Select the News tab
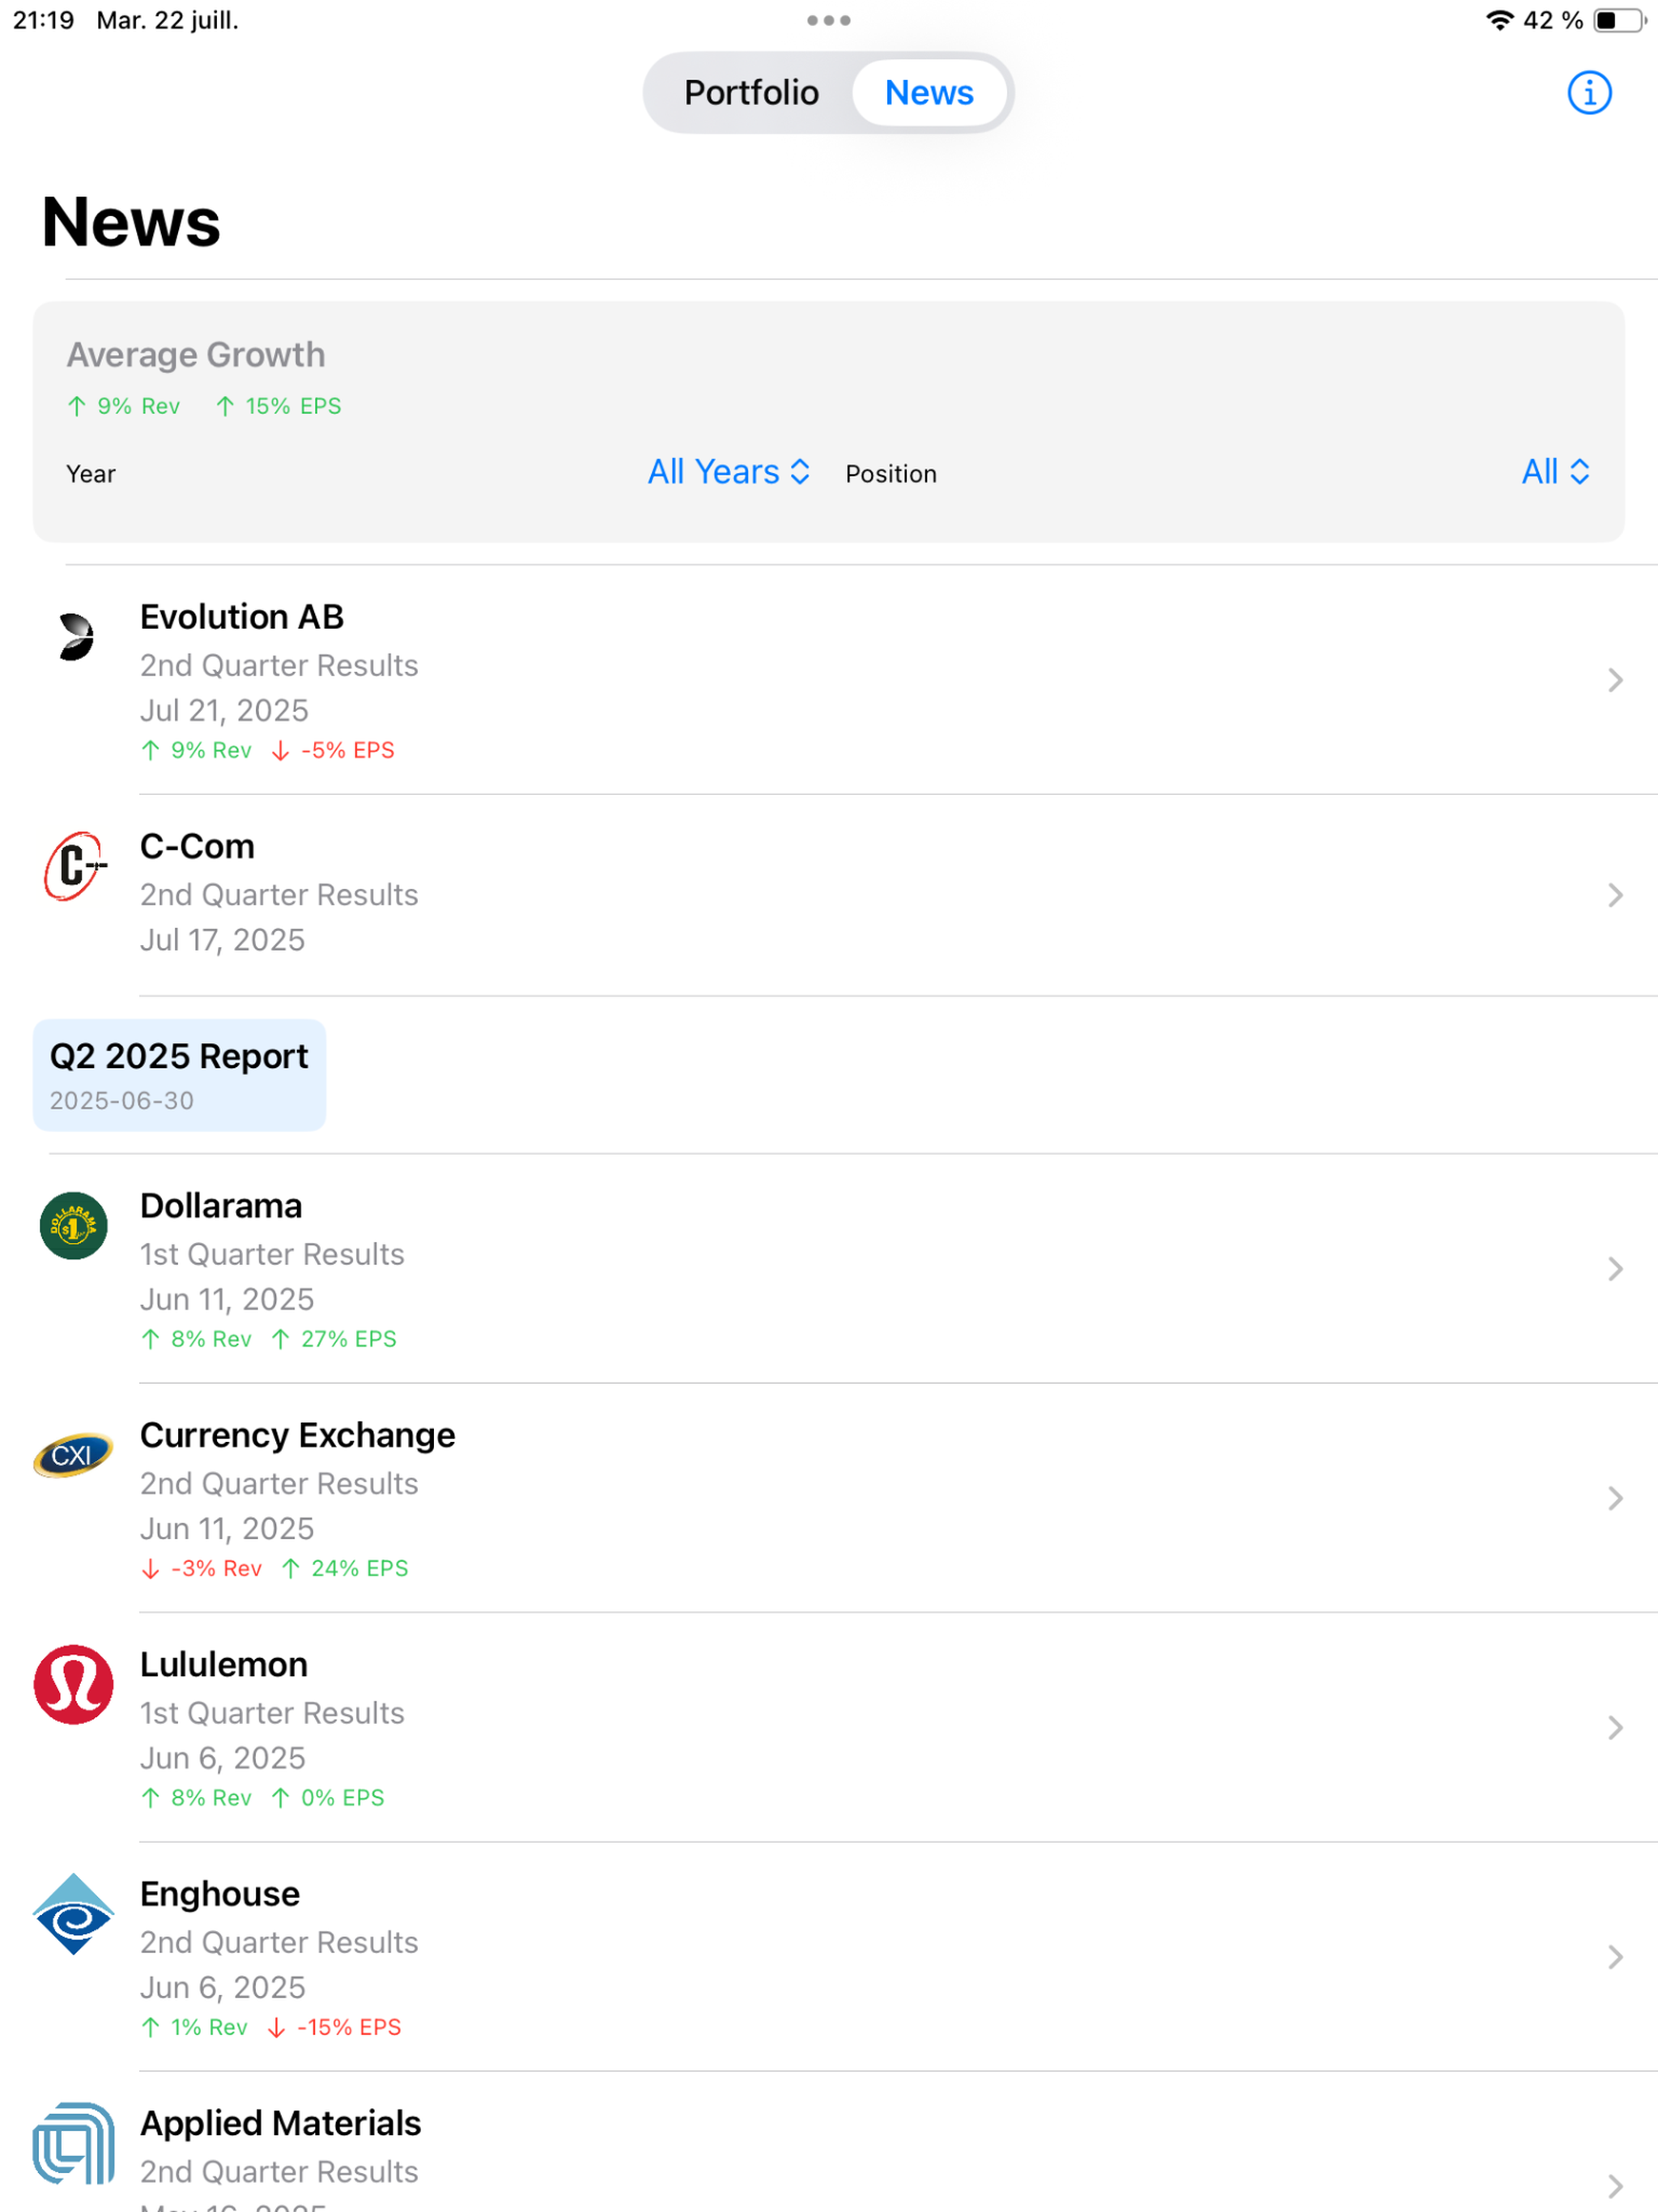 click(929, 93)
